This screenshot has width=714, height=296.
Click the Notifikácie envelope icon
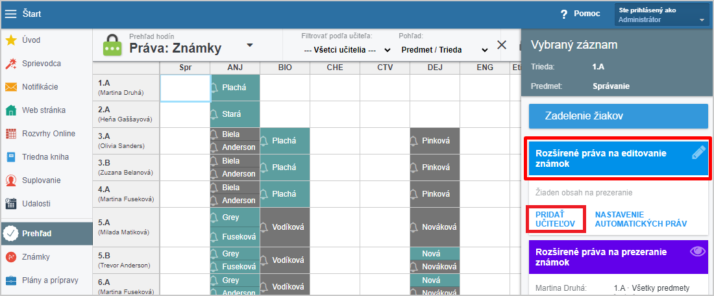11,87
